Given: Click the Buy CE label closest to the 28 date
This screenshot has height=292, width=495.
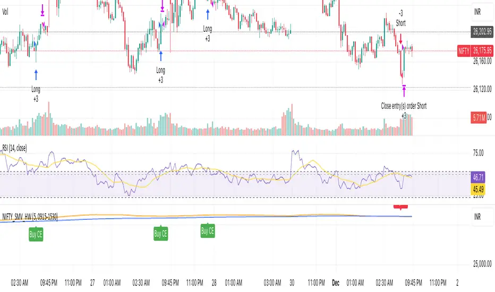Looking at the screenshot, I should point(208,231).
